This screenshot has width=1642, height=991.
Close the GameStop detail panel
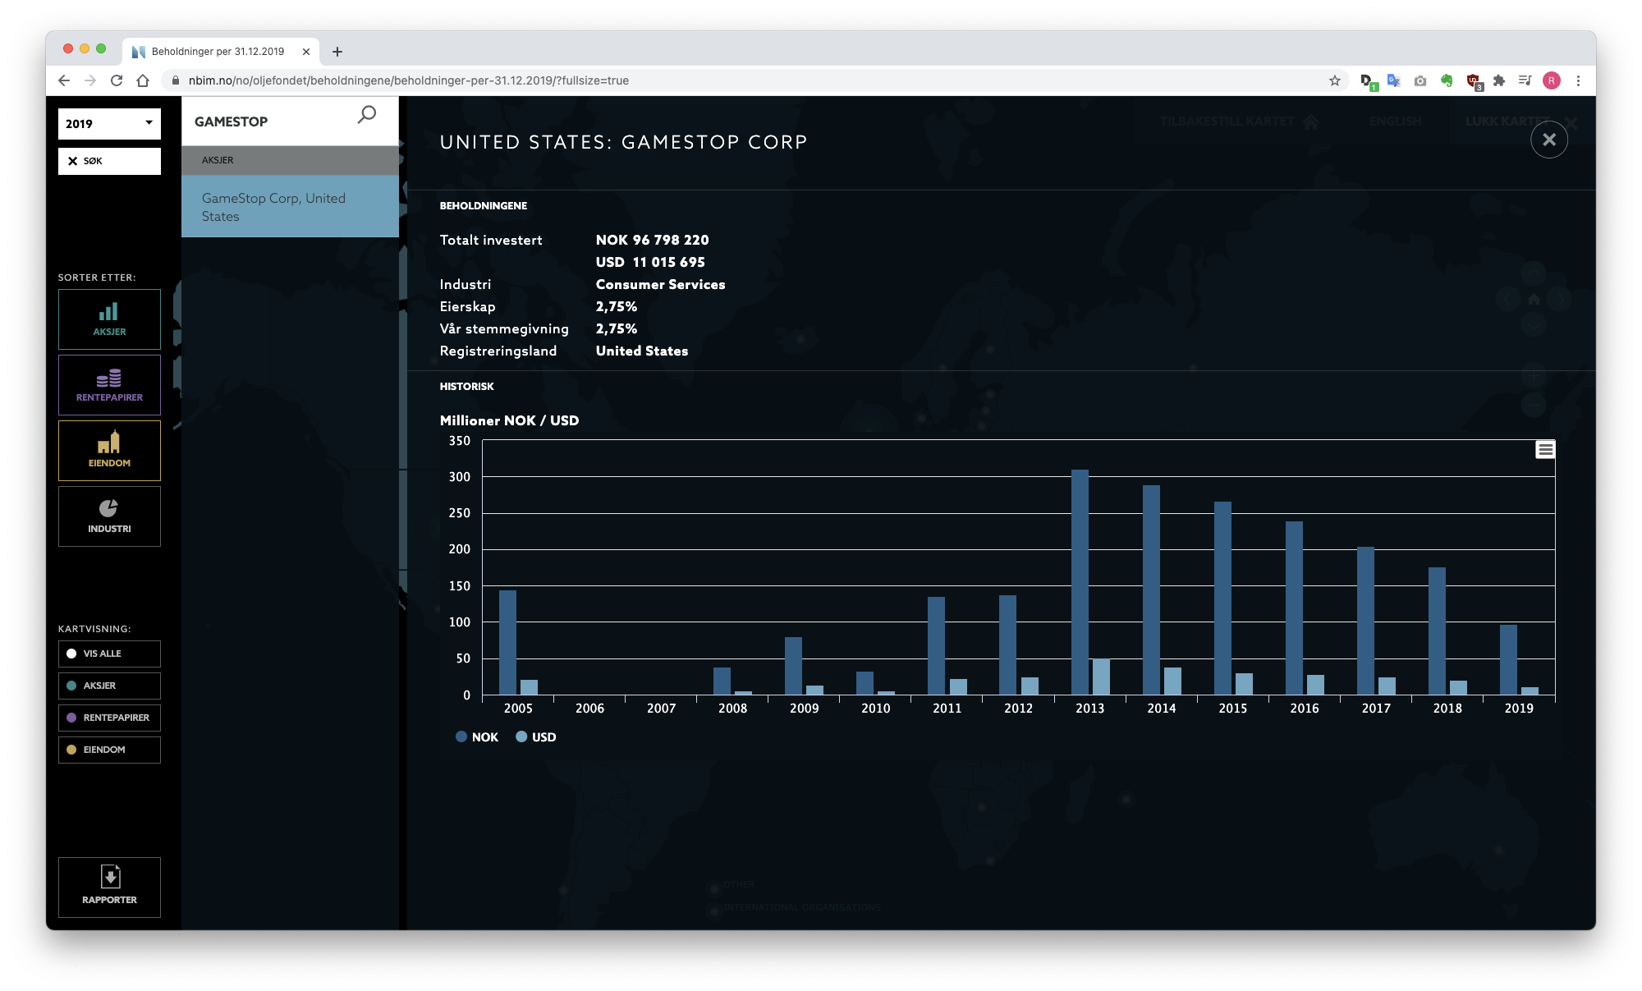point(1548,140)
